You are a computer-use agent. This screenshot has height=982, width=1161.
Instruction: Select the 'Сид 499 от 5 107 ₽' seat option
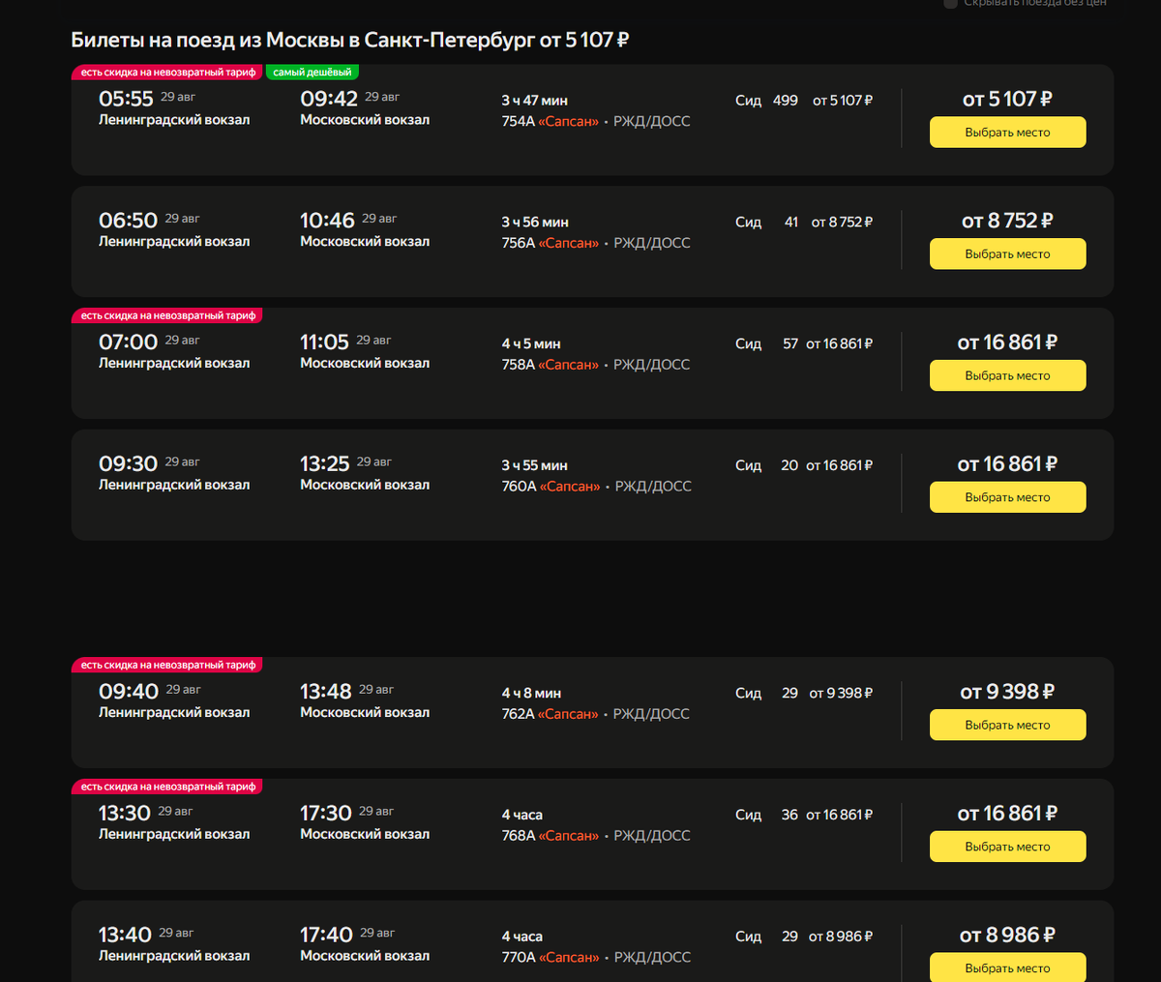(x=804, y=101)
